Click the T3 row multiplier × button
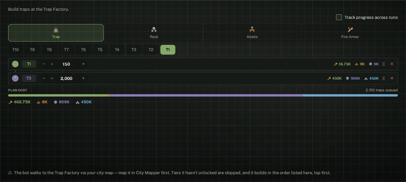Screen dimensions: 406x182 (52, 78)
